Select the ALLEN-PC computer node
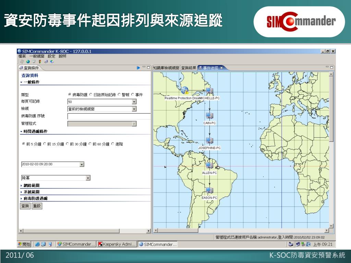This screenshot has width=351, height=263. pos(209,165)
